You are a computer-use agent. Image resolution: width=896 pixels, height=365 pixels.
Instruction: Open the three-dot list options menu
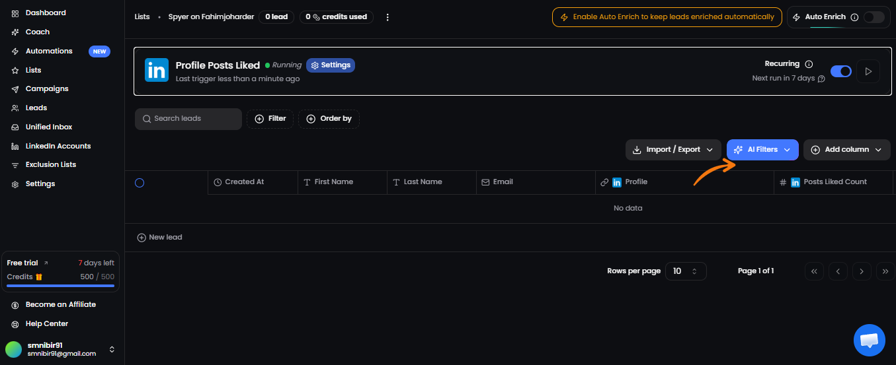pos(387,17)
